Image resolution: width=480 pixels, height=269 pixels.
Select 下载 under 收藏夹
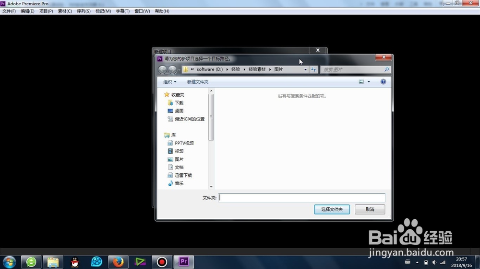176,103
